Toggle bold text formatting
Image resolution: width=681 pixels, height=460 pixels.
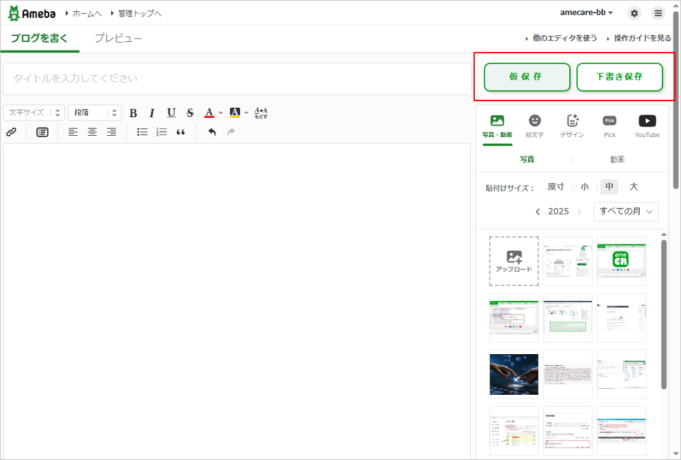(133, 113)
